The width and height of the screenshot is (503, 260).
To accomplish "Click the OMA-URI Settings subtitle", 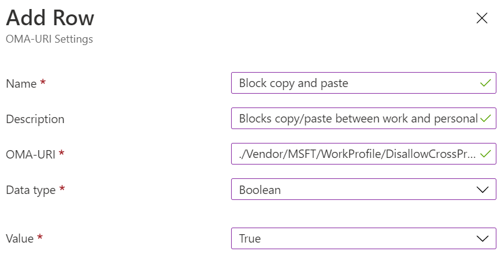I will pos(49,39).
